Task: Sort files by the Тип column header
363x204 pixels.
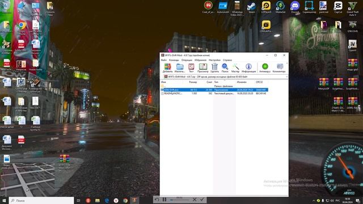Action: coord(216,82)
